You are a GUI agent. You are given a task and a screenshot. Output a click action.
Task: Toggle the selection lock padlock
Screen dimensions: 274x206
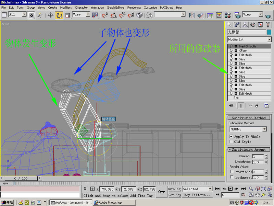pyautogui.click(x=85, y=188)
